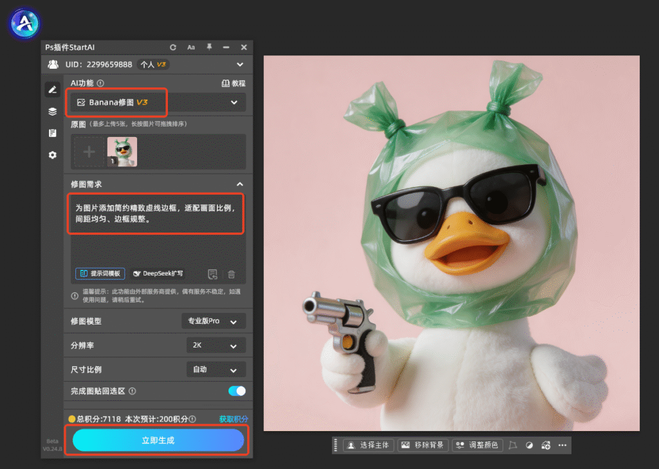Click the transform icon in contextual bar

(x=513, y=445)
